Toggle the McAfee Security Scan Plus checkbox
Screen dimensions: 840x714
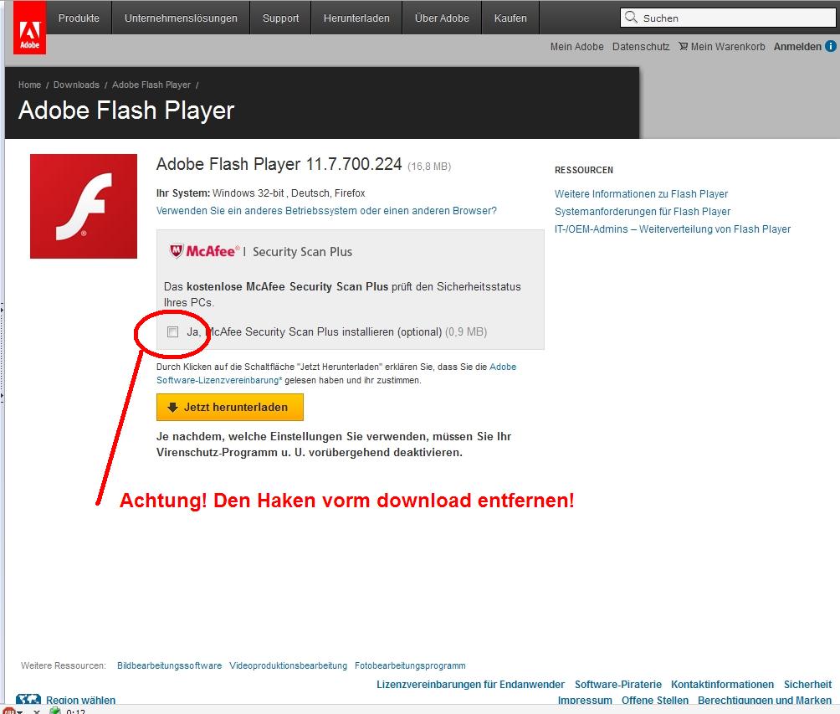[172, 331]
